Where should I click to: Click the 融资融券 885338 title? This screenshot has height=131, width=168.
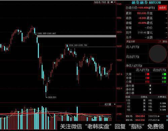point(146,2)
